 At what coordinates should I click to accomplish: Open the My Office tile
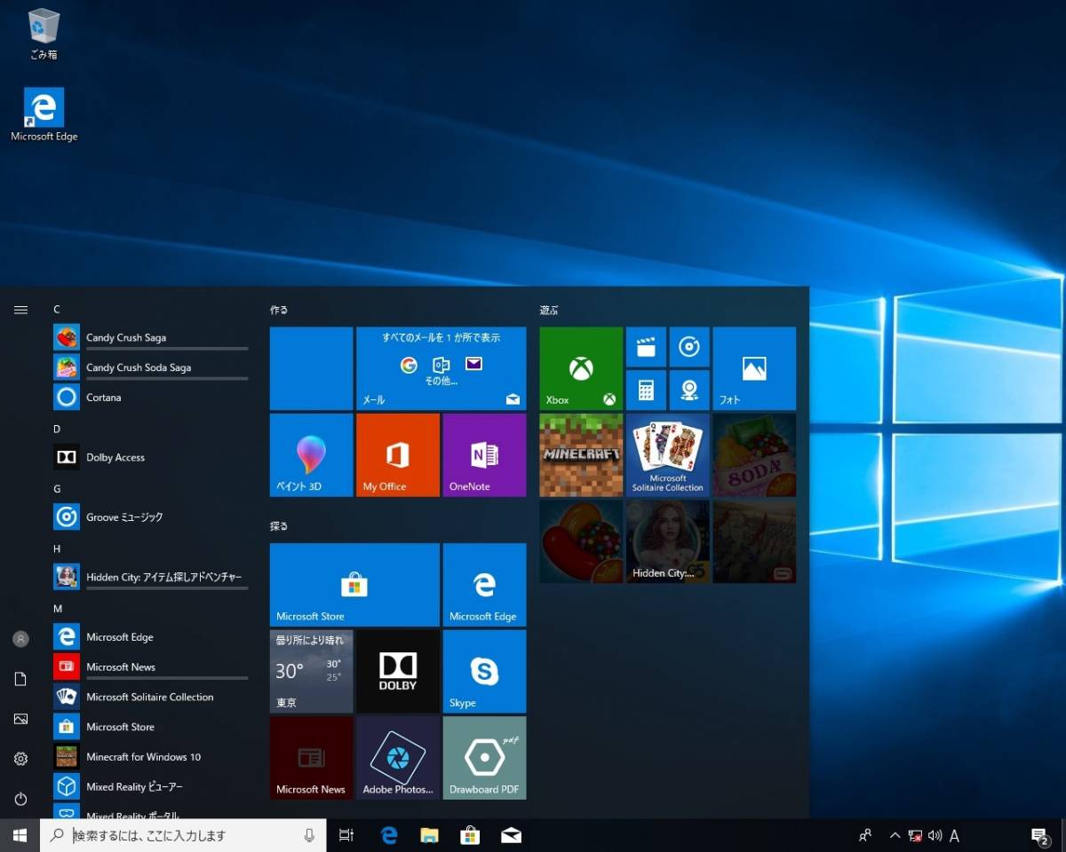[397, 455]
